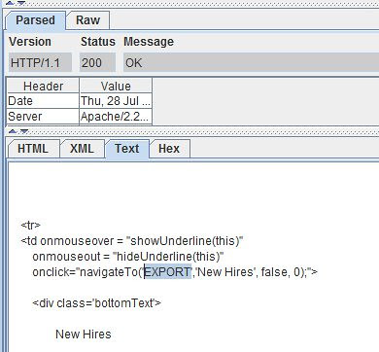This screenshot has width=379, height=352.
Task: Click the 200 status field
Action: (x=97, y=62)
